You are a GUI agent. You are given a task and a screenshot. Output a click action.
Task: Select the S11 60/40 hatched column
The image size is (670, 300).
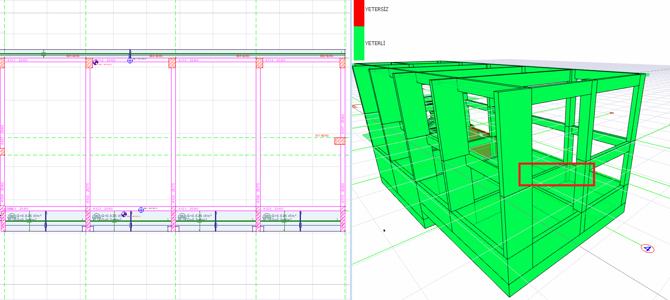pyautogui.click(x=339, y=141)
